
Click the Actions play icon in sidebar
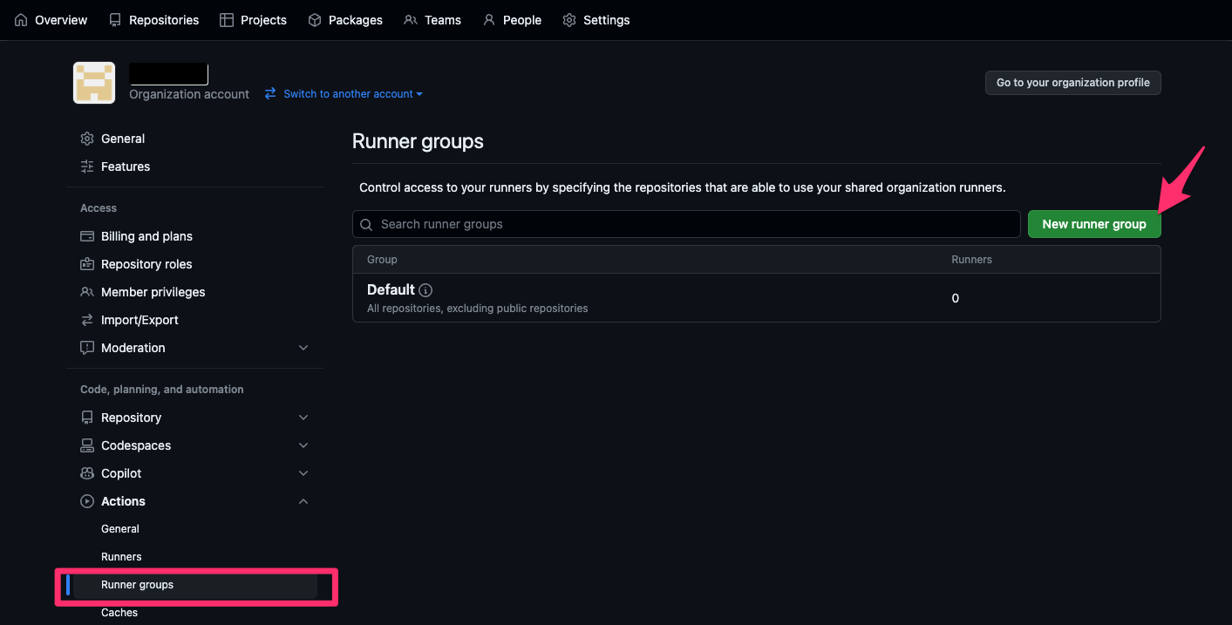coord(87,501)
